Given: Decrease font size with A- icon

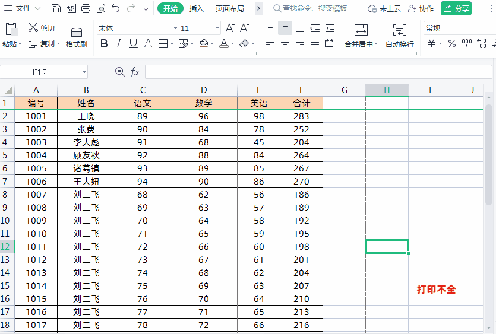Looking at the screenshot, I should 245,28.
